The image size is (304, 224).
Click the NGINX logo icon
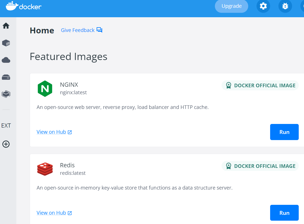[x=45, y=89]
